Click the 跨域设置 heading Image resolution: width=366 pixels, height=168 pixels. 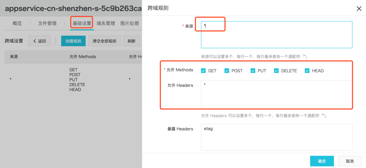point(14,41)
